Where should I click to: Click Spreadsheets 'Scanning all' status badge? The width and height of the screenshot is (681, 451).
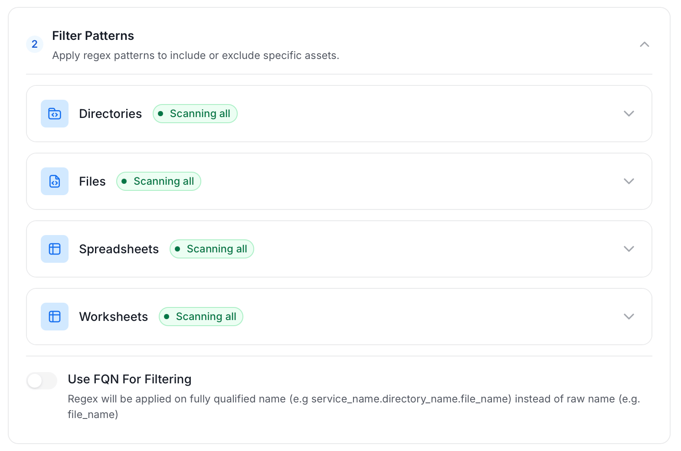point(212,249)
